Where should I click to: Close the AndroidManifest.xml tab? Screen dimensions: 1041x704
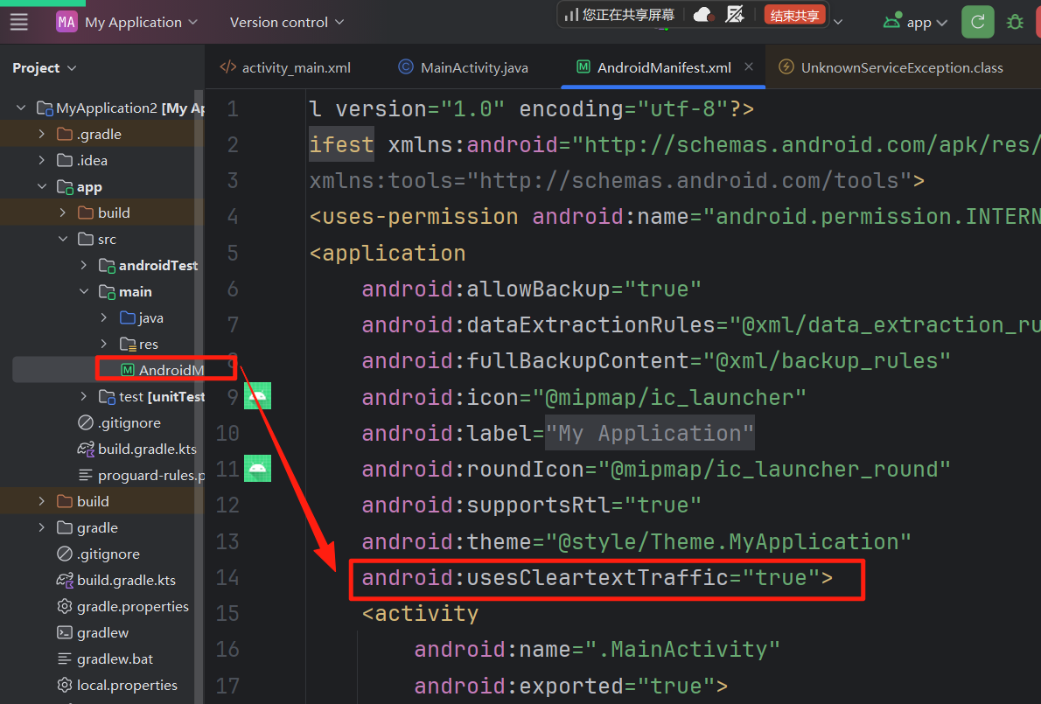click(x=749, y=66)
